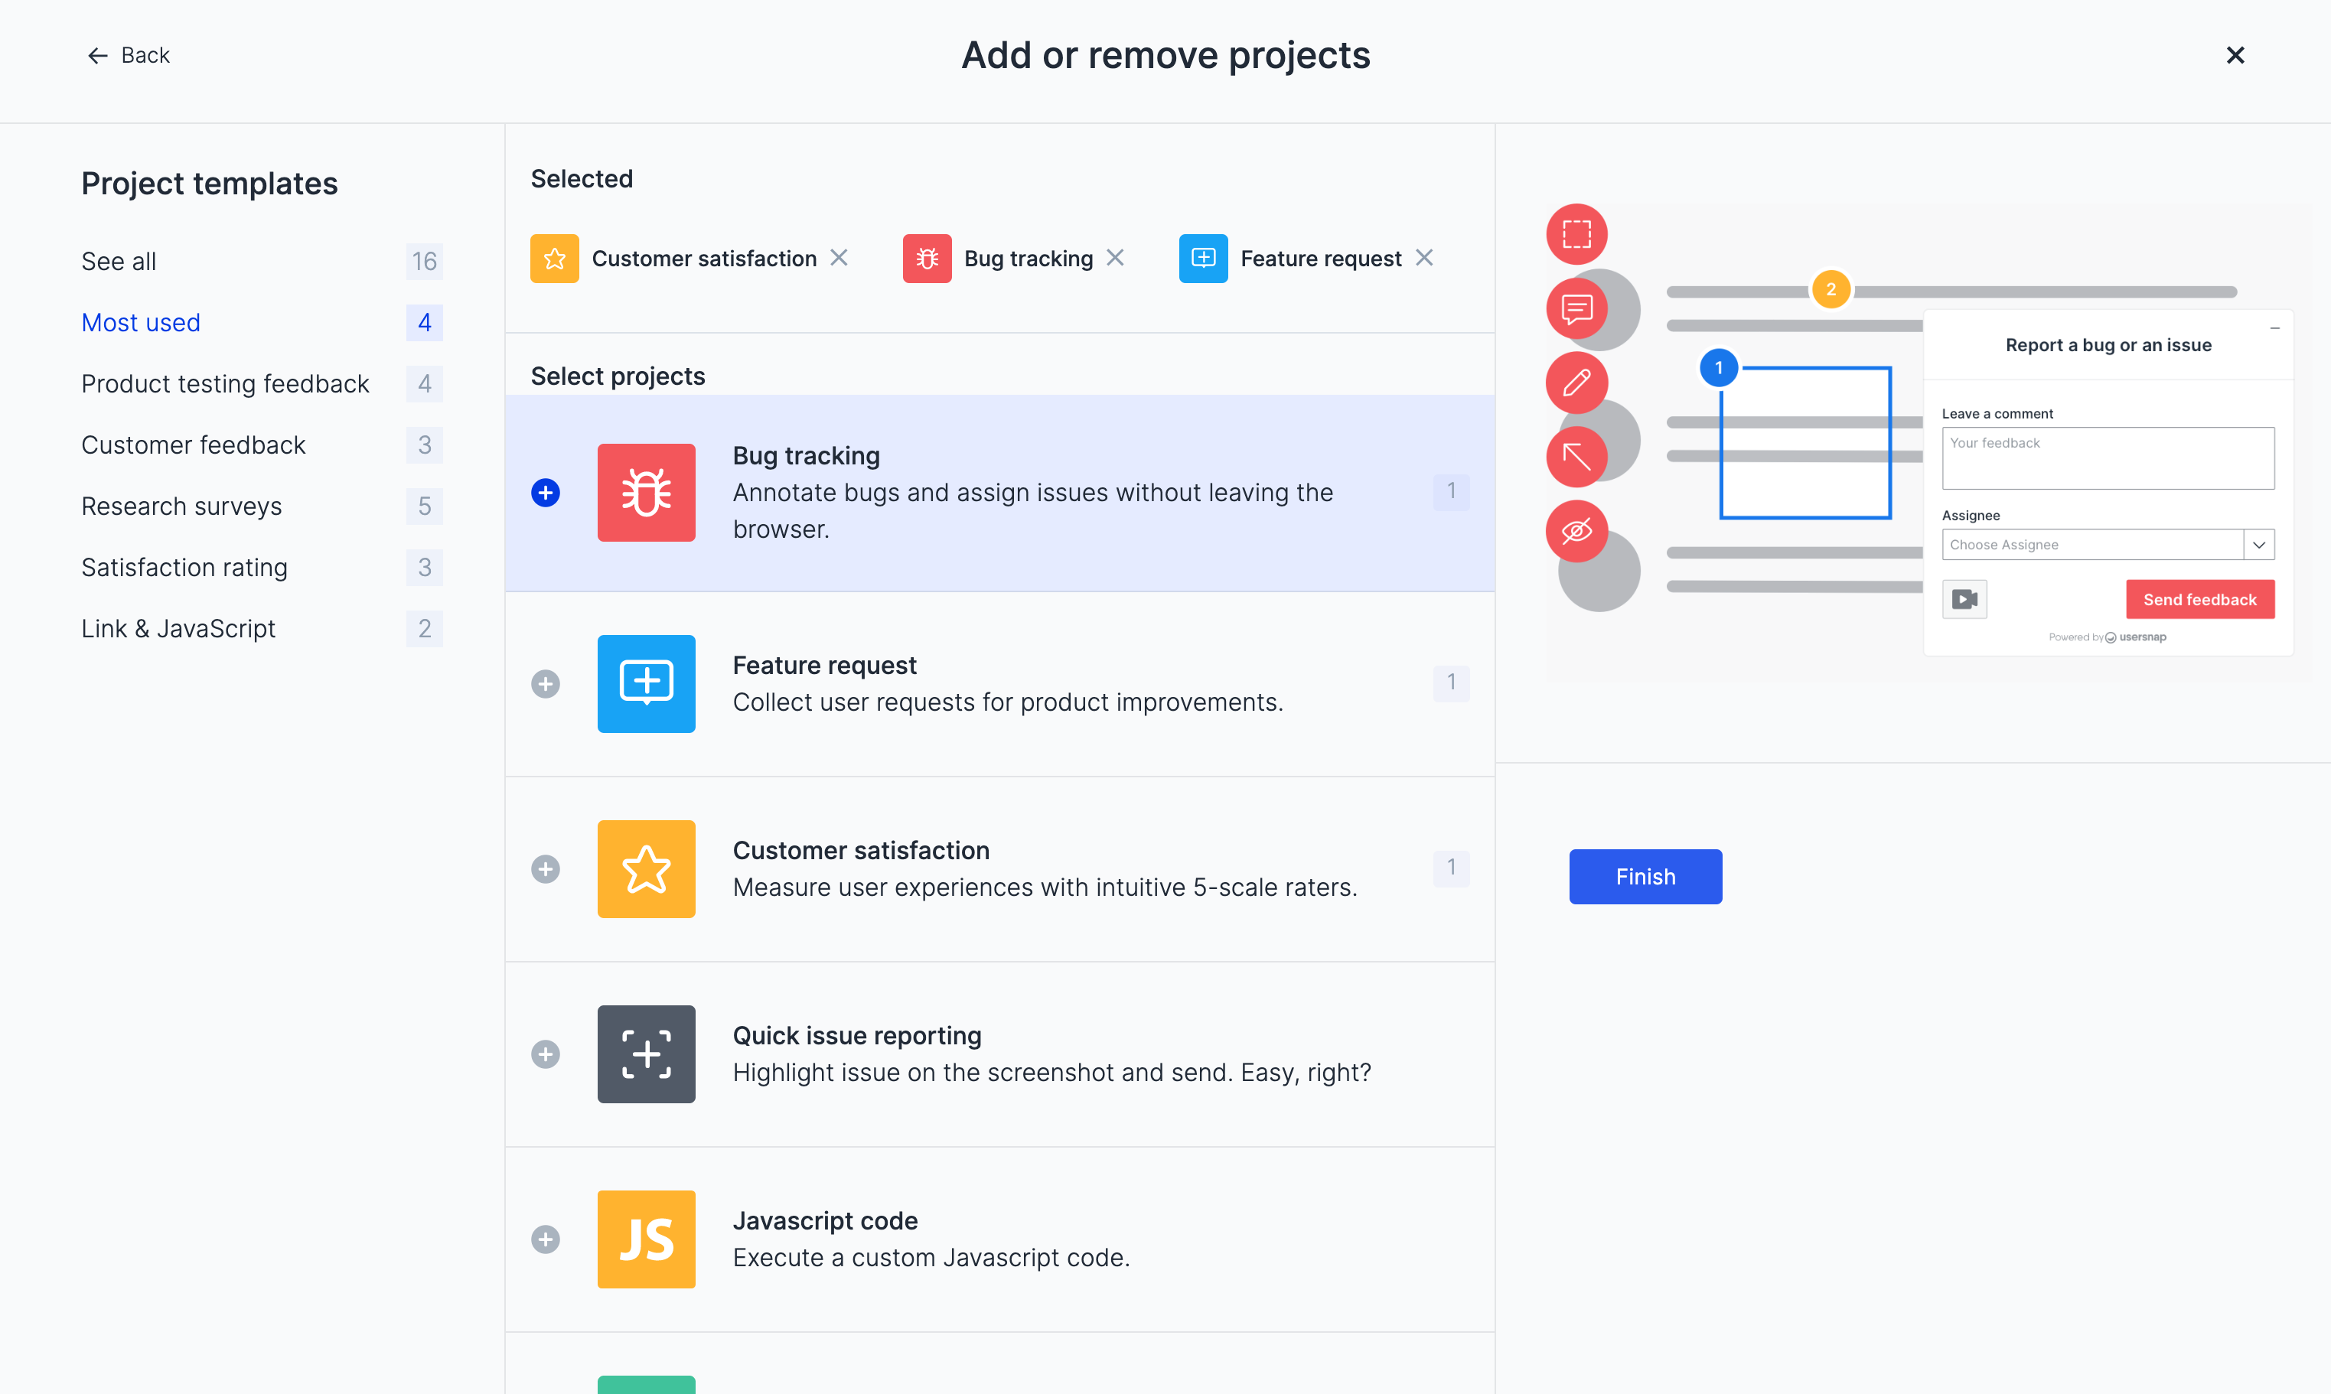Click the Quick issue reporting crosshair tile

pos(647,1053)
